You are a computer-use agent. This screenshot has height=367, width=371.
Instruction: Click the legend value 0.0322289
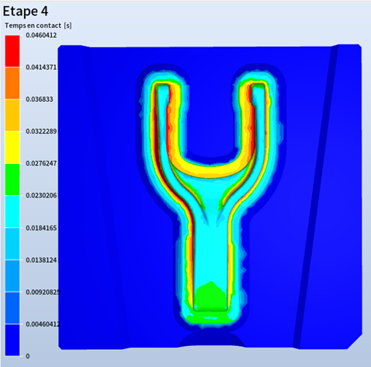[x=41, y=131]
